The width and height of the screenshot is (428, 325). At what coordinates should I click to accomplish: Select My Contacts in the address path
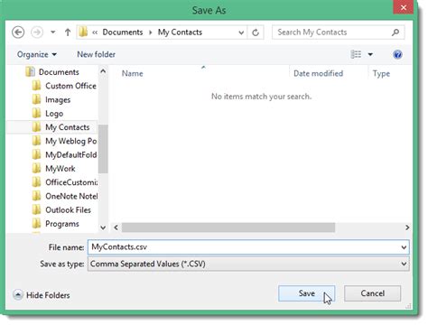180,32
